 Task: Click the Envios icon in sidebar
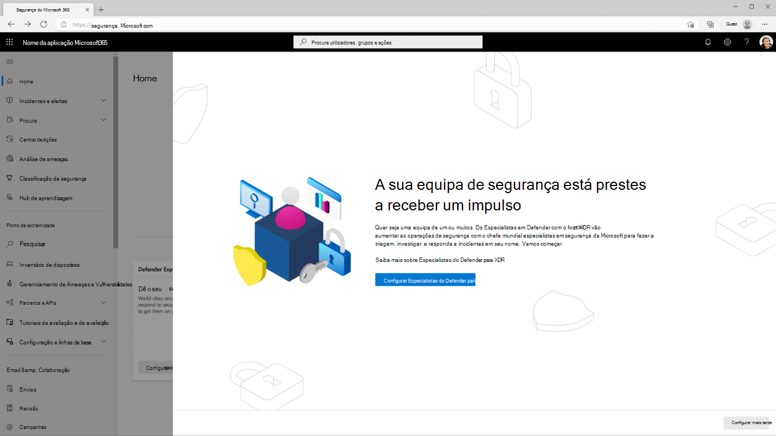(9, 389)
